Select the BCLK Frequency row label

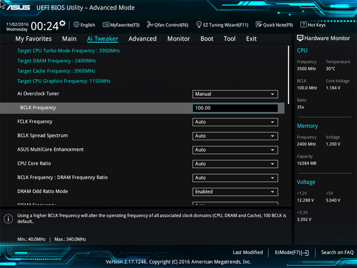point(38,108)
